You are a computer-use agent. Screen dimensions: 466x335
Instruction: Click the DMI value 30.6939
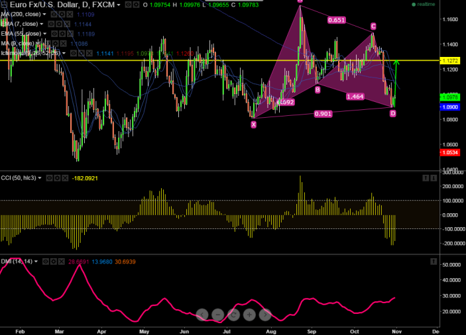125,262
